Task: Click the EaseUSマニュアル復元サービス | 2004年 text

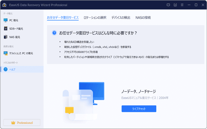Action: coord(145,98)
